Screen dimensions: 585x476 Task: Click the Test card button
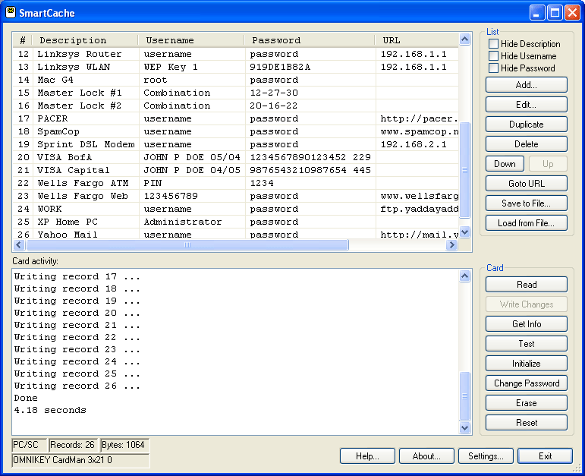tap(526, 344)
